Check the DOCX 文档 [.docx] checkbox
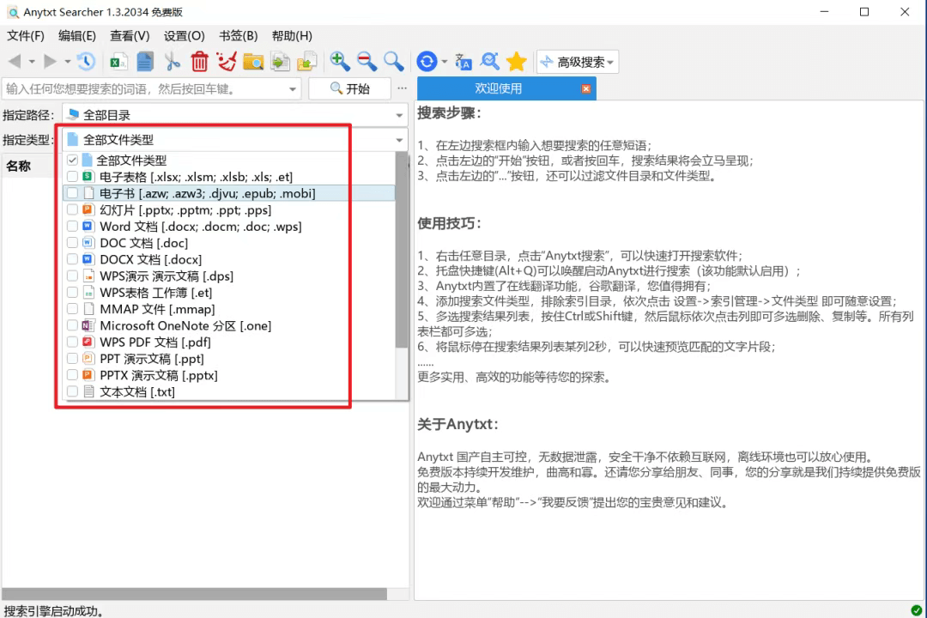927x618 pixels. (x=72, y=259)
